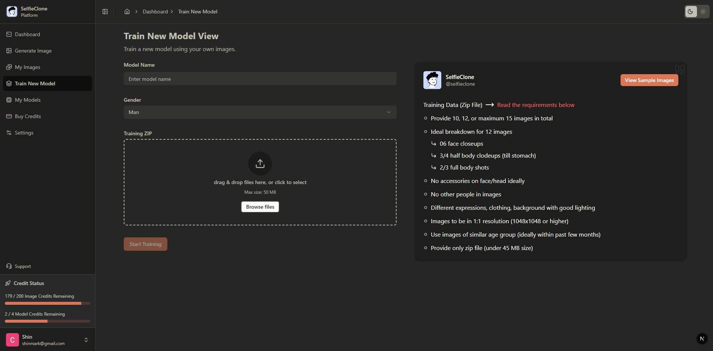Click '2 / 4 Model Credits Remaining' text
The height and width of the screenshot is (351, 713).
35,314
